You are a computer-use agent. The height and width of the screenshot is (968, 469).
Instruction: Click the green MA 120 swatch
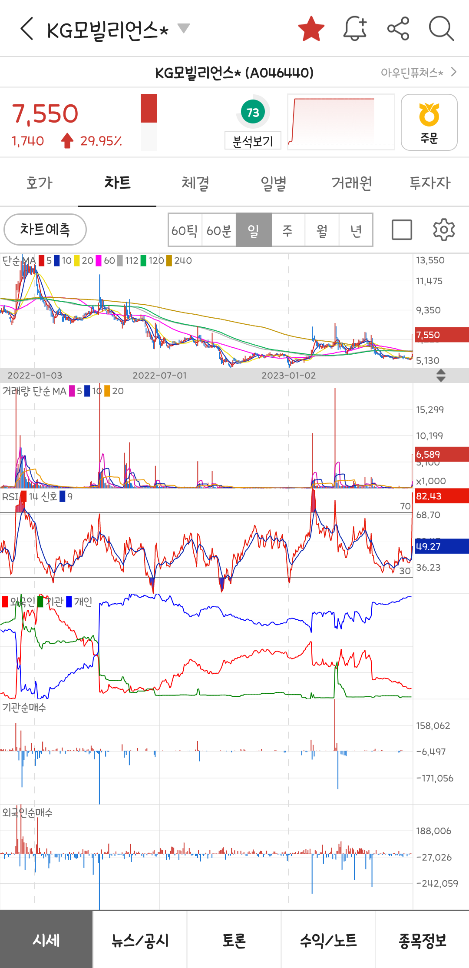click(143, 260)
